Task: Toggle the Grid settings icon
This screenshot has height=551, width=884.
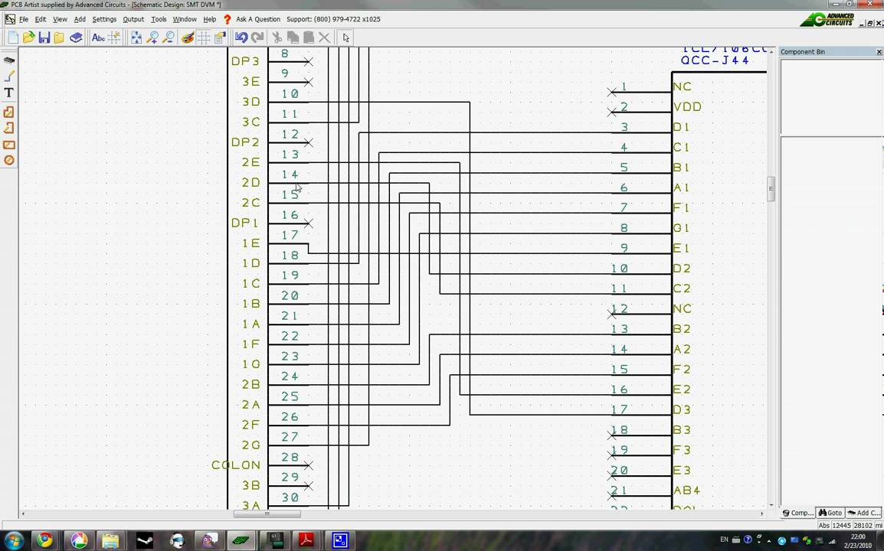Action: point(204,37)
